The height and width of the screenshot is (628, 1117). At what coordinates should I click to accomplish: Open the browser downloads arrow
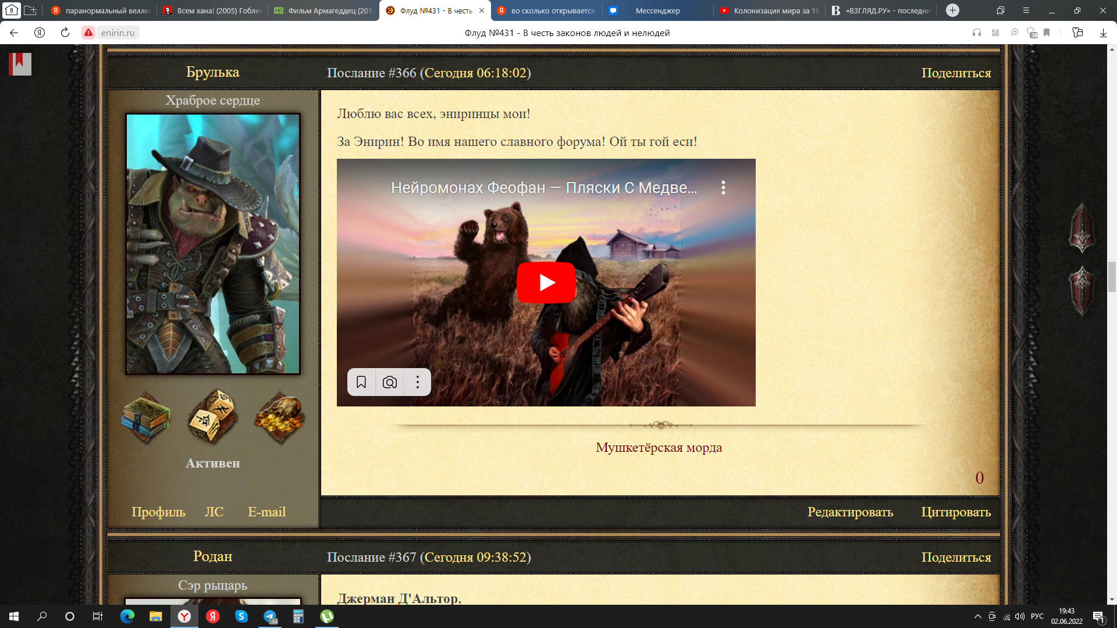pos(1103,33)
